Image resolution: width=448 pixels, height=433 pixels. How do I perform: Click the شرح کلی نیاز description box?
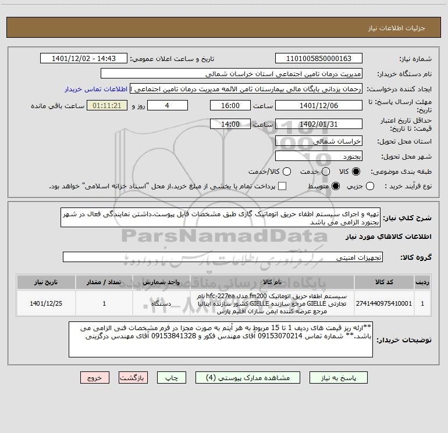(x=221, y=217)
